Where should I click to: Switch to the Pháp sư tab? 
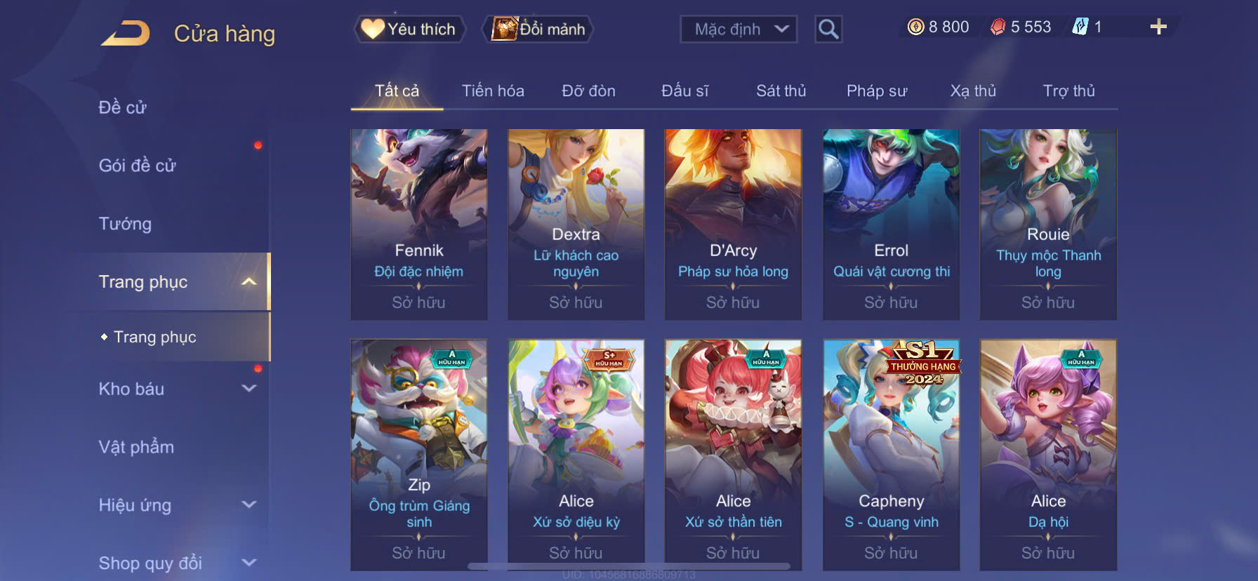[877, 91]
